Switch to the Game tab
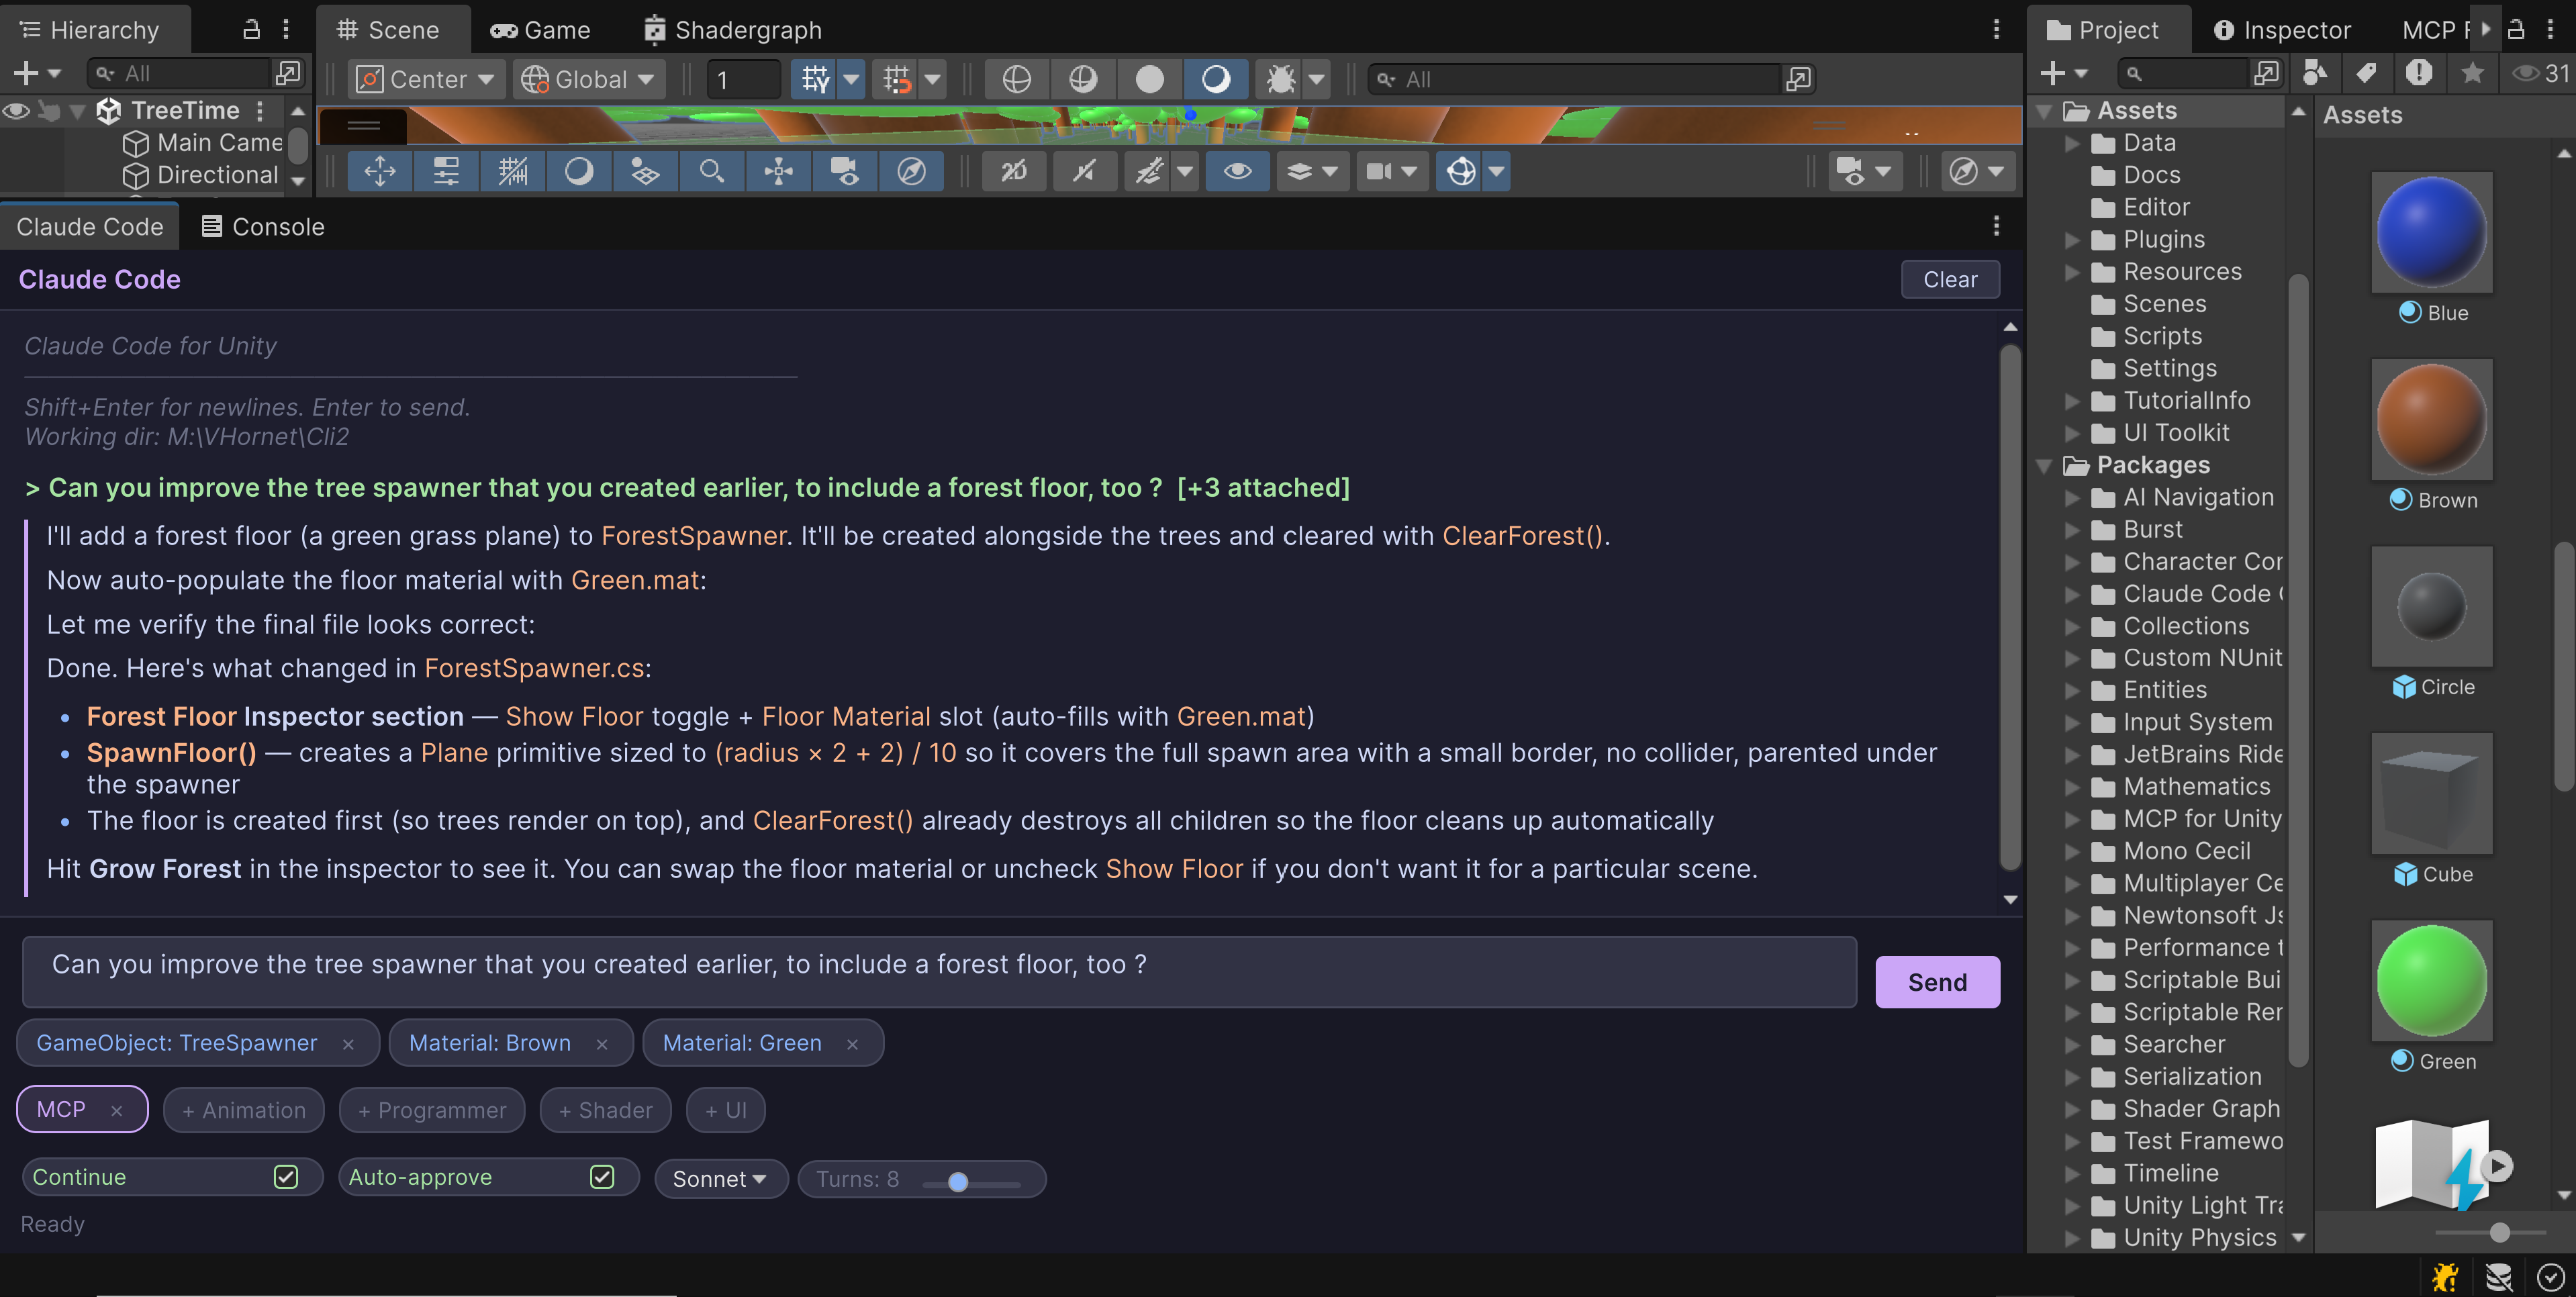The width and height of the screenshot is (2576, 1297). point(541,29)
